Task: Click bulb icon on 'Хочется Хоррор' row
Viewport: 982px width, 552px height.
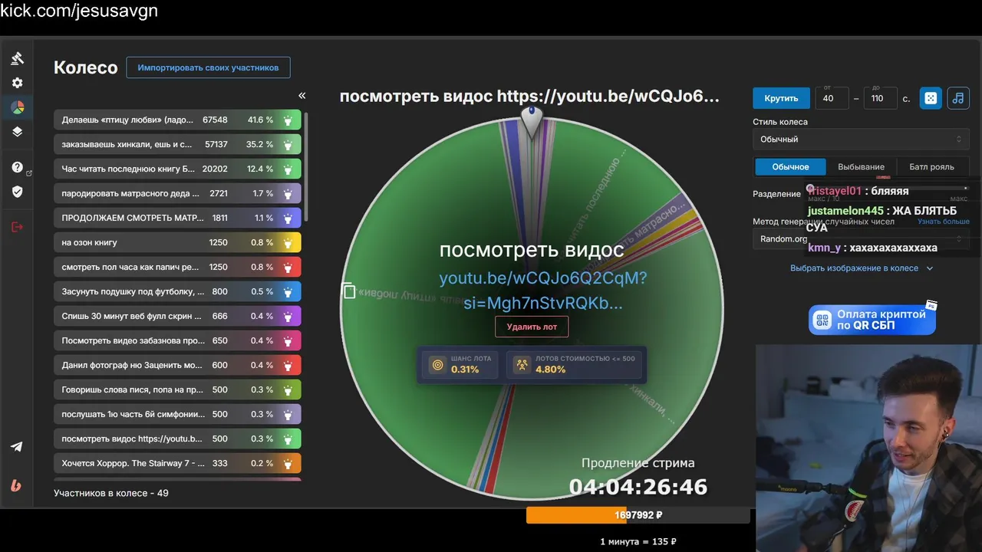Action: (288, 464)
